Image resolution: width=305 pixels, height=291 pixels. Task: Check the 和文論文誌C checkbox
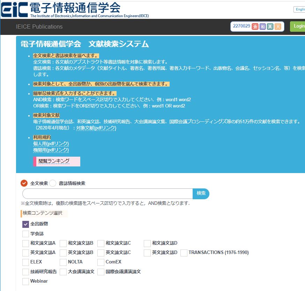coord(101,243)
